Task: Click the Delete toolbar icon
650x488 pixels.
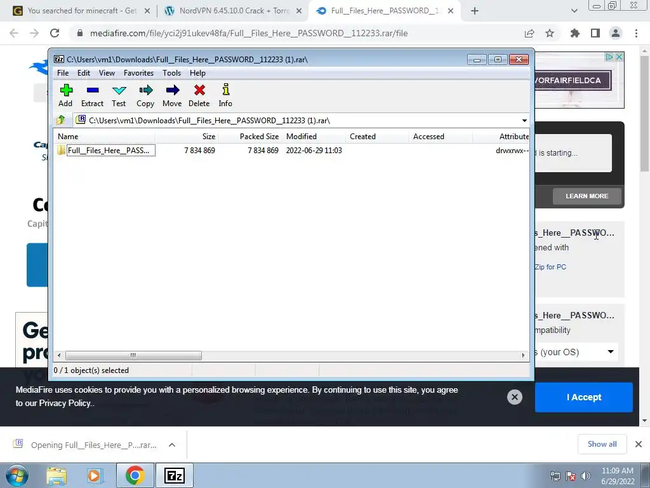Action: click(199, 95)
